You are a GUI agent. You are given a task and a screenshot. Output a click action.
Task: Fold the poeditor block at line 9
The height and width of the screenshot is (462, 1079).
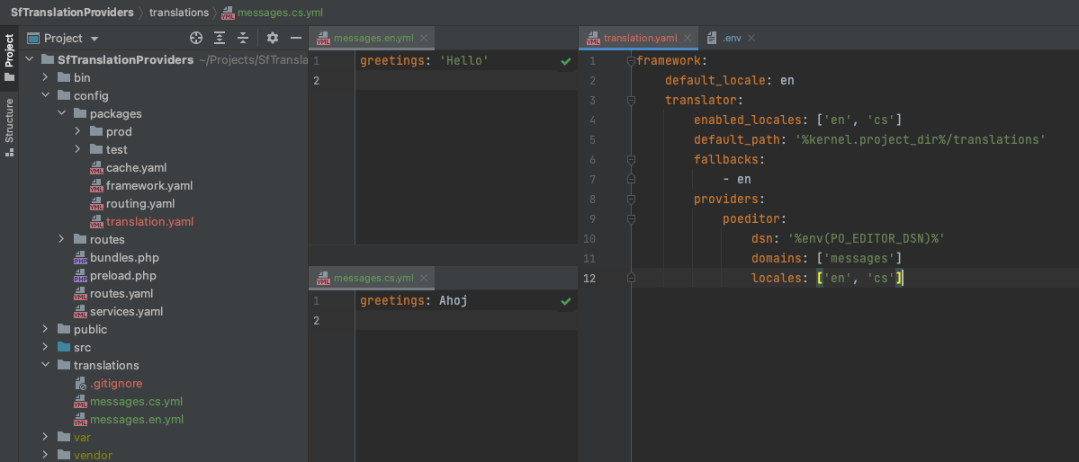pos(630,219)
